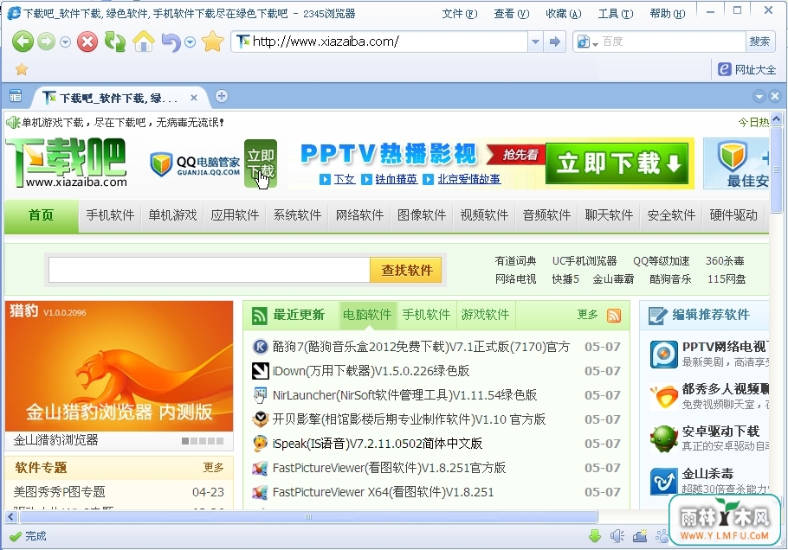Click the orange RSS feed icon beside 更多
This screenshot has width=788, height=550.
614,315
